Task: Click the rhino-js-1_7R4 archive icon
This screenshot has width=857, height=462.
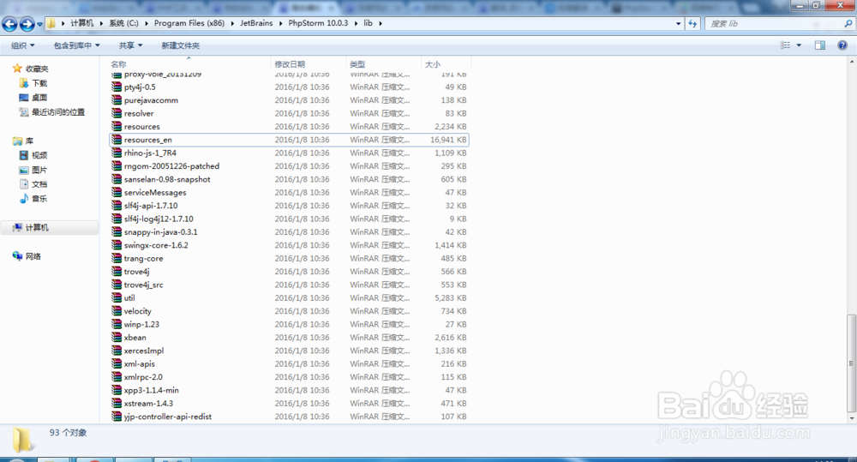Action: pyautogui.click(x=117, y=153)
